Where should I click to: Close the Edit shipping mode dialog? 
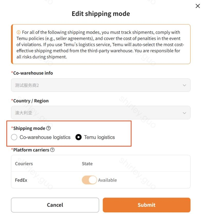pyautogui.click(x=197, y=6)
